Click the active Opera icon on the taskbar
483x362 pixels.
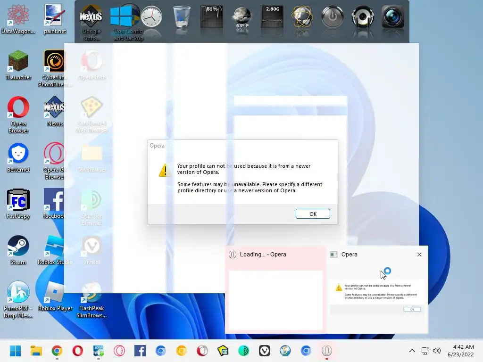tap(327, 351)
